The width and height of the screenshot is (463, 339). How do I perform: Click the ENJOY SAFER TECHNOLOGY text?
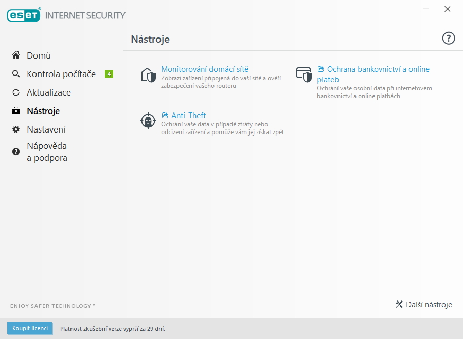[x=52, y=305]
